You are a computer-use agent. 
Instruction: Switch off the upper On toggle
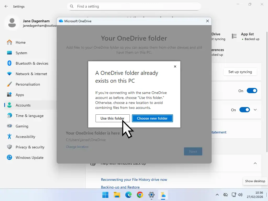point(252,91)
